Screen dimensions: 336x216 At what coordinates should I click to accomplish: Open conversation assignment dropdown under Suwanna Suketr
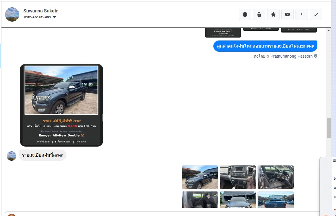pos(40,17)
